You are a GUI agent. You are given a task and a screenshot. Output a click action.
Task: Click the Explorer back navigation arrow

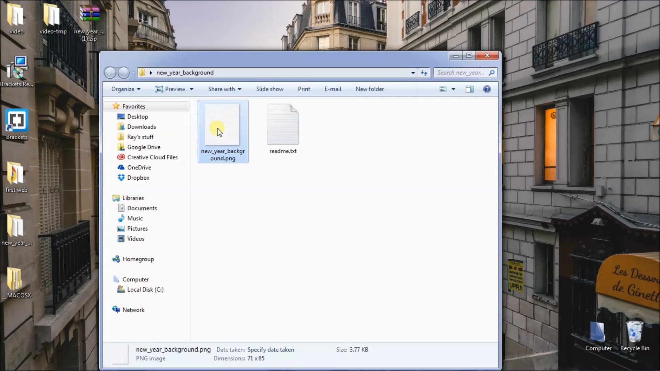point(110,72)
